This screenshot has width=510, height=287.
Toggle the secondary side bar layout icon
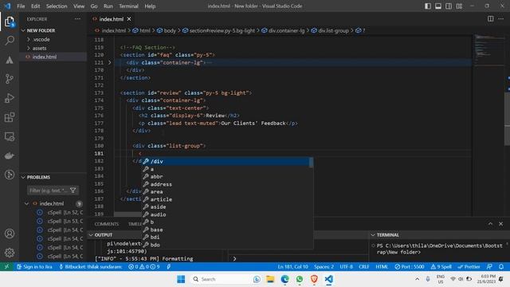tap(449, 6)
